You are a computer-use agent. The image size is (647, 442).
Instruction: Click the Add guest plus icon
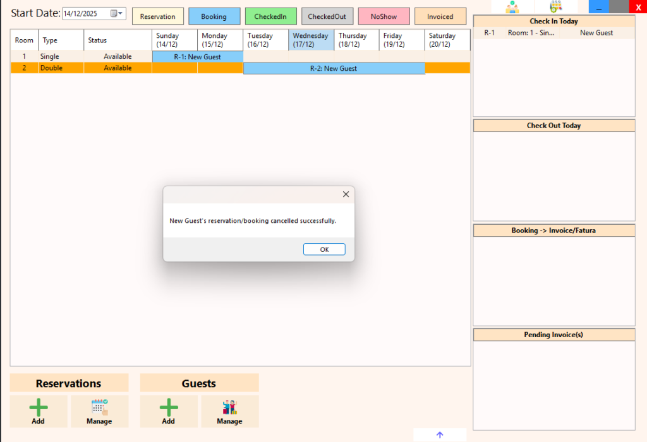[168, 407]
